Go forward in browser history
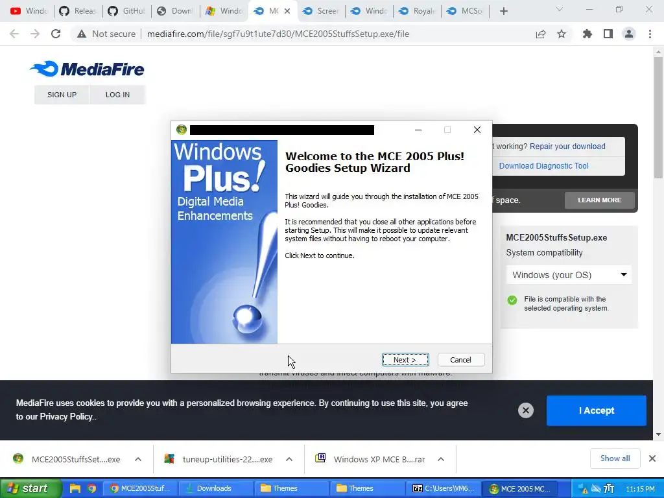This screenshot has height=498, width=664. coord(35,34)
